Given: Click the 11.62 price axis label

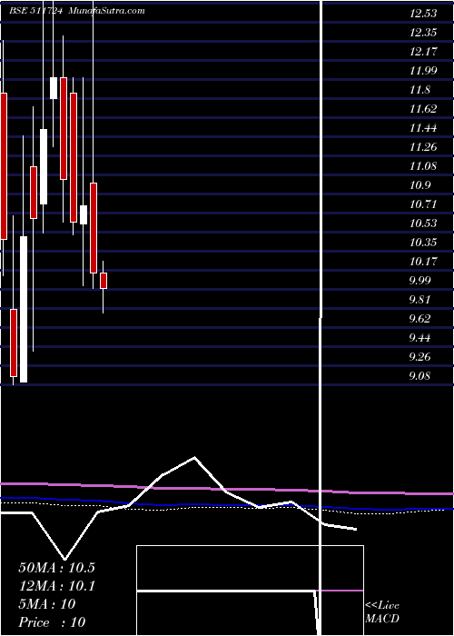Looking at the screenshot, I should point(423,109).
